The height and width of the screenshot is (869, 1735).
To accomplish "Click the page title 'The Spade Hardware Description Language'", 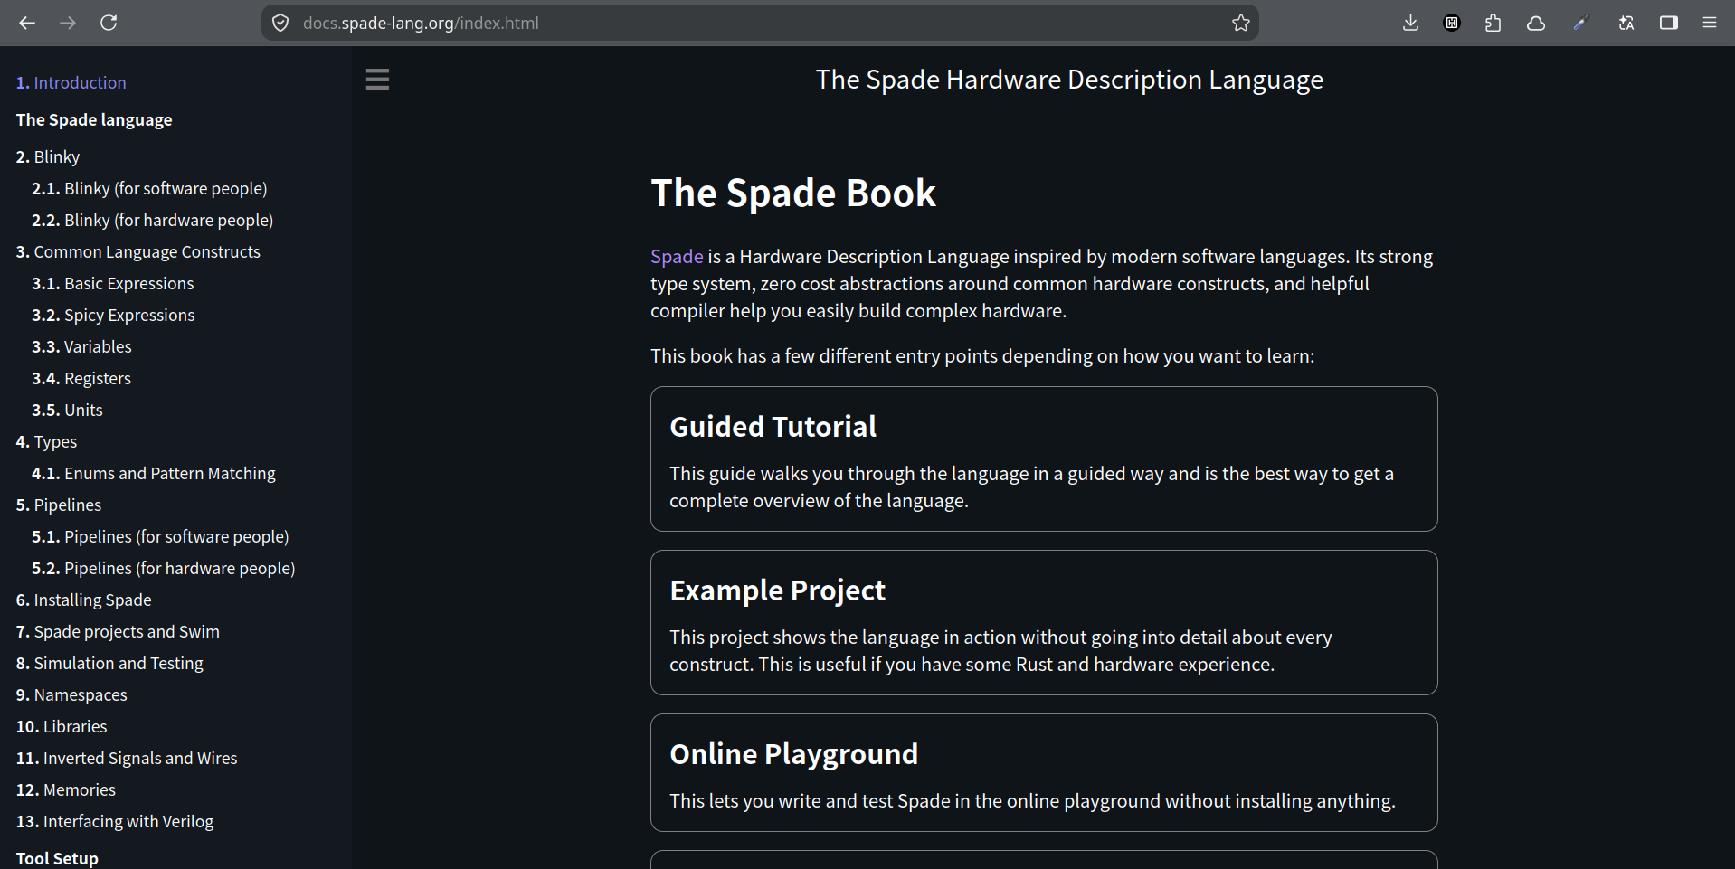I will pyautogui.click(x=1069, y=80).
